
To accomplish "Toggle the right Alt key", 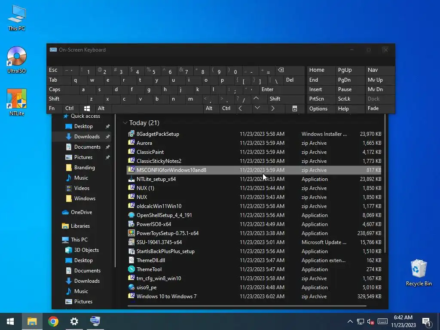I will coord(211,108).
